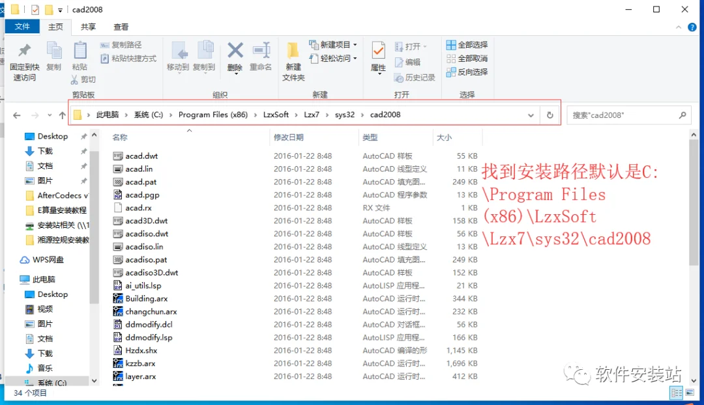This screenshot has height=405, width=704.
Task: Sort by 名称 column header
Action: (119, 137)
